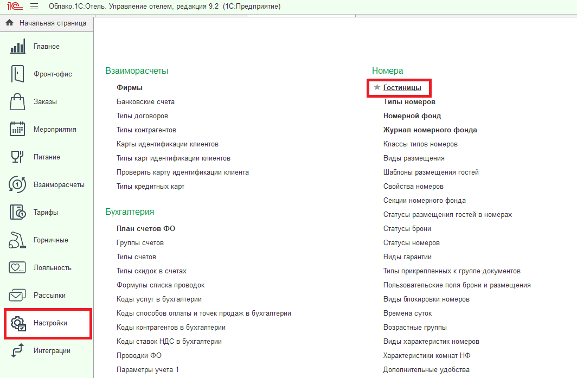Select Настройки menu label

pyautogui.click(x=50, y=323)
